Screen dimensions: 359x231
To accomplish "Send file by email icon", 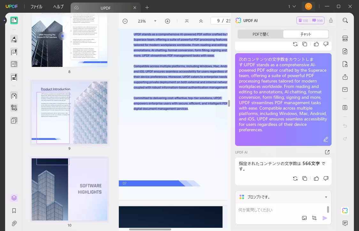I will 345,90.
